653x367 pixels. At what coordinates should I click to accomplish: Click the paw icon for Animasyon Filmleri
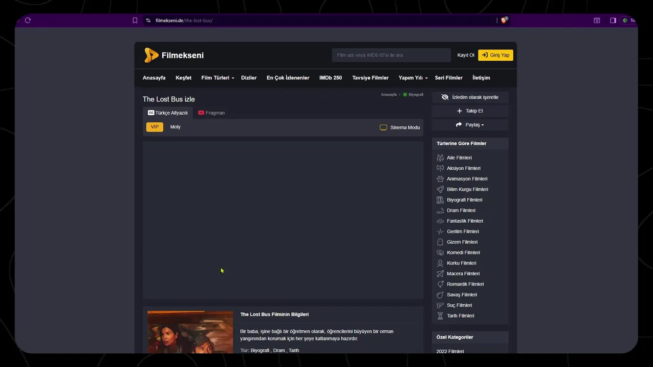[x=440, y=179]
